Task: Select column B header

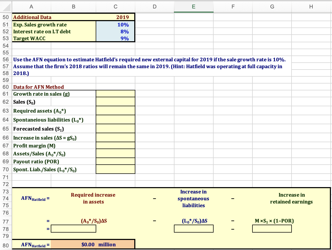Action: point(73,7)
